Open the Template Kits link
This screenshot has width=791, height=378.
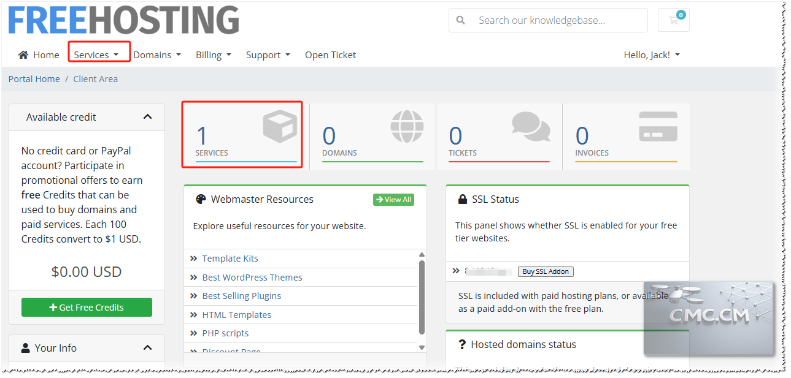[230, 259]
